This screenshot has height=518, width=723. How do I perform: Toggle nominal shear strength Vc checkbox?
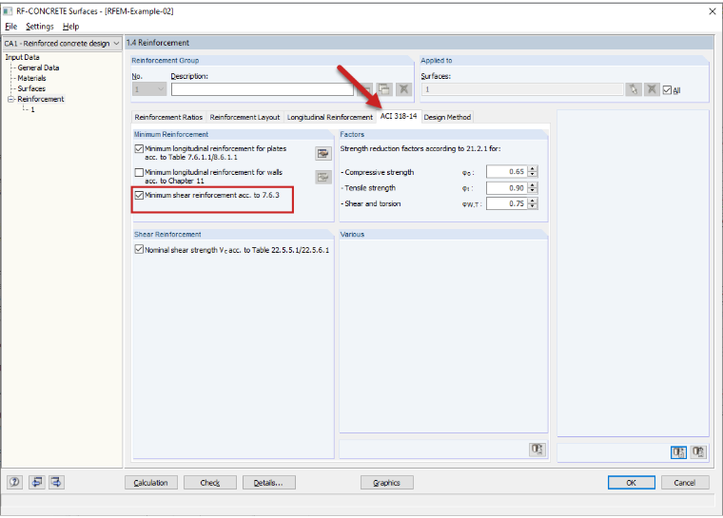click(139, 249)
